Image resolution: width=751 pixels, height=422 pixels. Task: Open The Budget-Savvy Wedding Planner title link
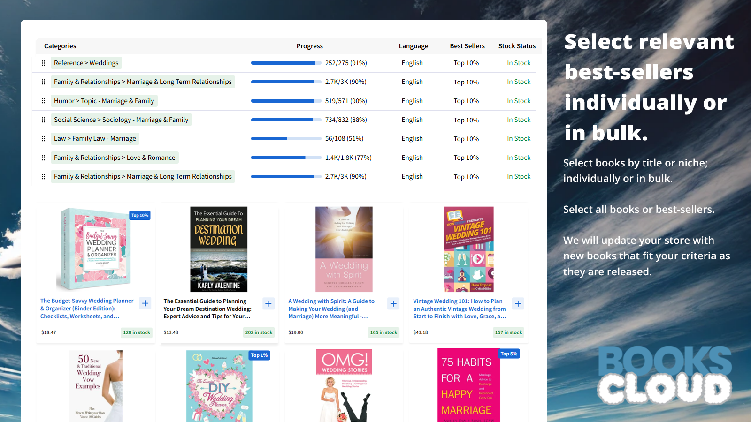pos(86,309)
